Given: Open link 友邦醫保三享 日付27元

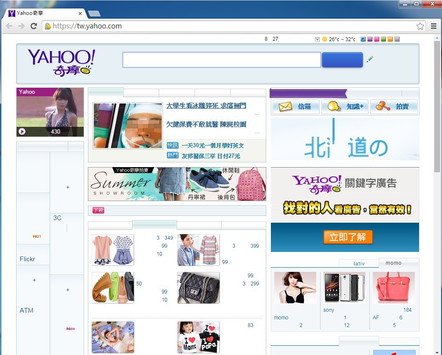Looking at the screenshot, I should point(211,156).
